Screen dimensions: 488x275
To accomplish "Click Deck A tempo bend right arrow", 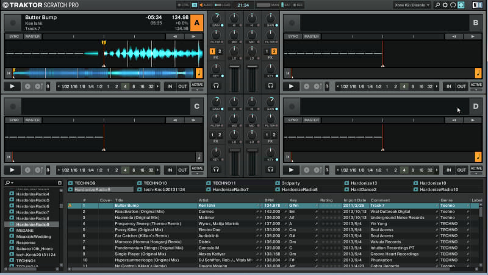I will (193, 37).
